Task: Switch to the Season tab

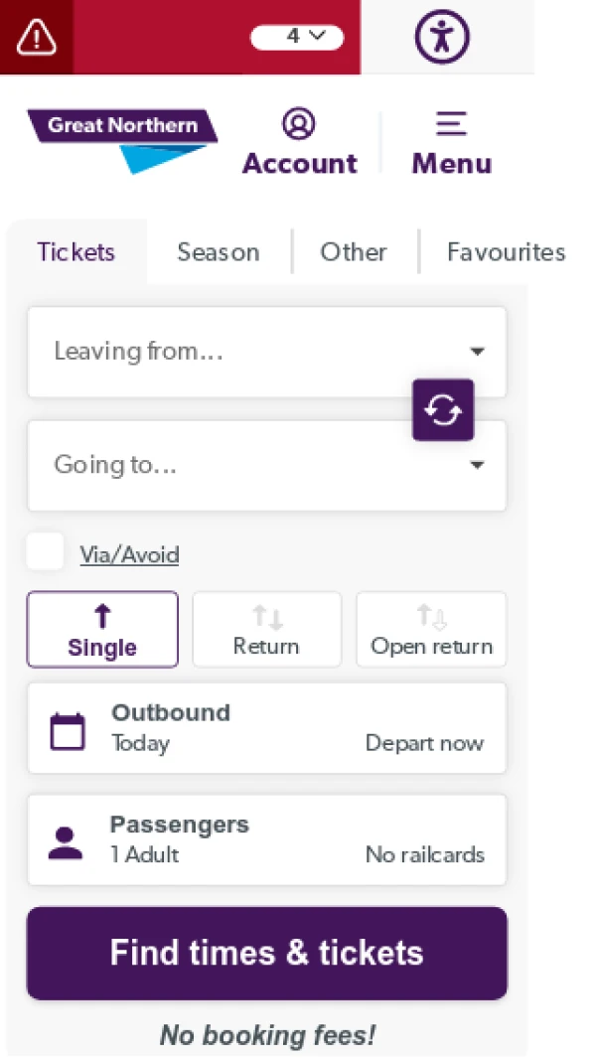Action: pyautogui.click(x=219, y=252)
